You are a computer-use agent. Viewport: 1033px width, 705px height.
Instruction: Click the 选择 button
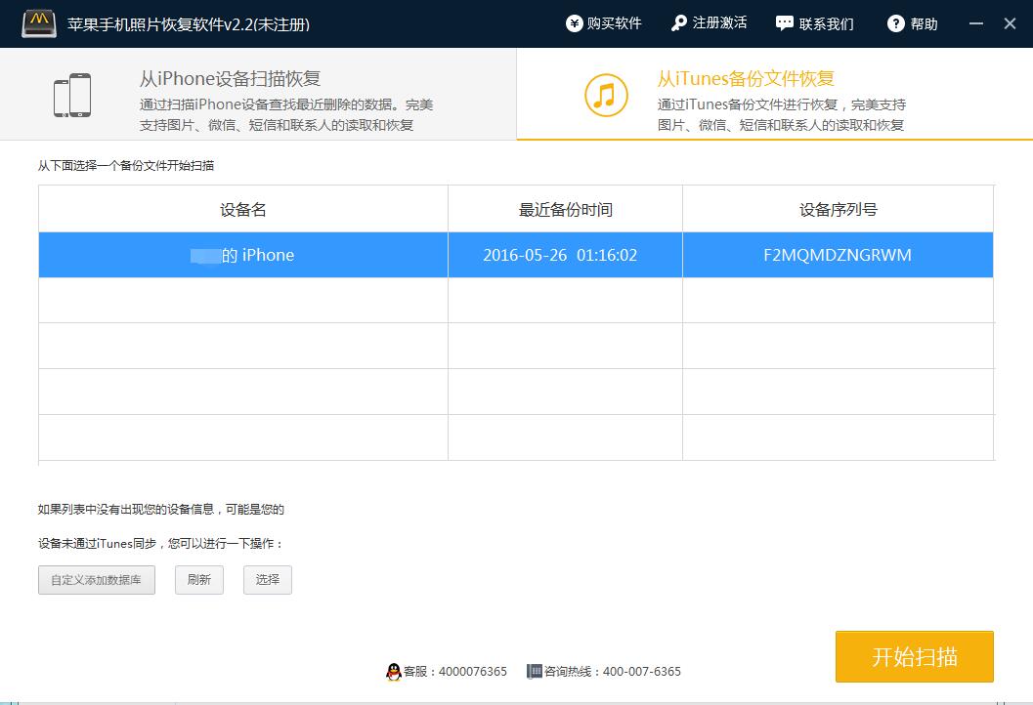268,580
